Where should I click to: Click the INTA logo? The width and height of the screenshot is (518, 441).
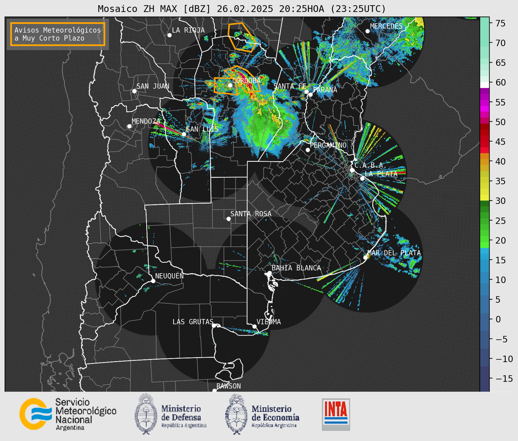point(336,414)
